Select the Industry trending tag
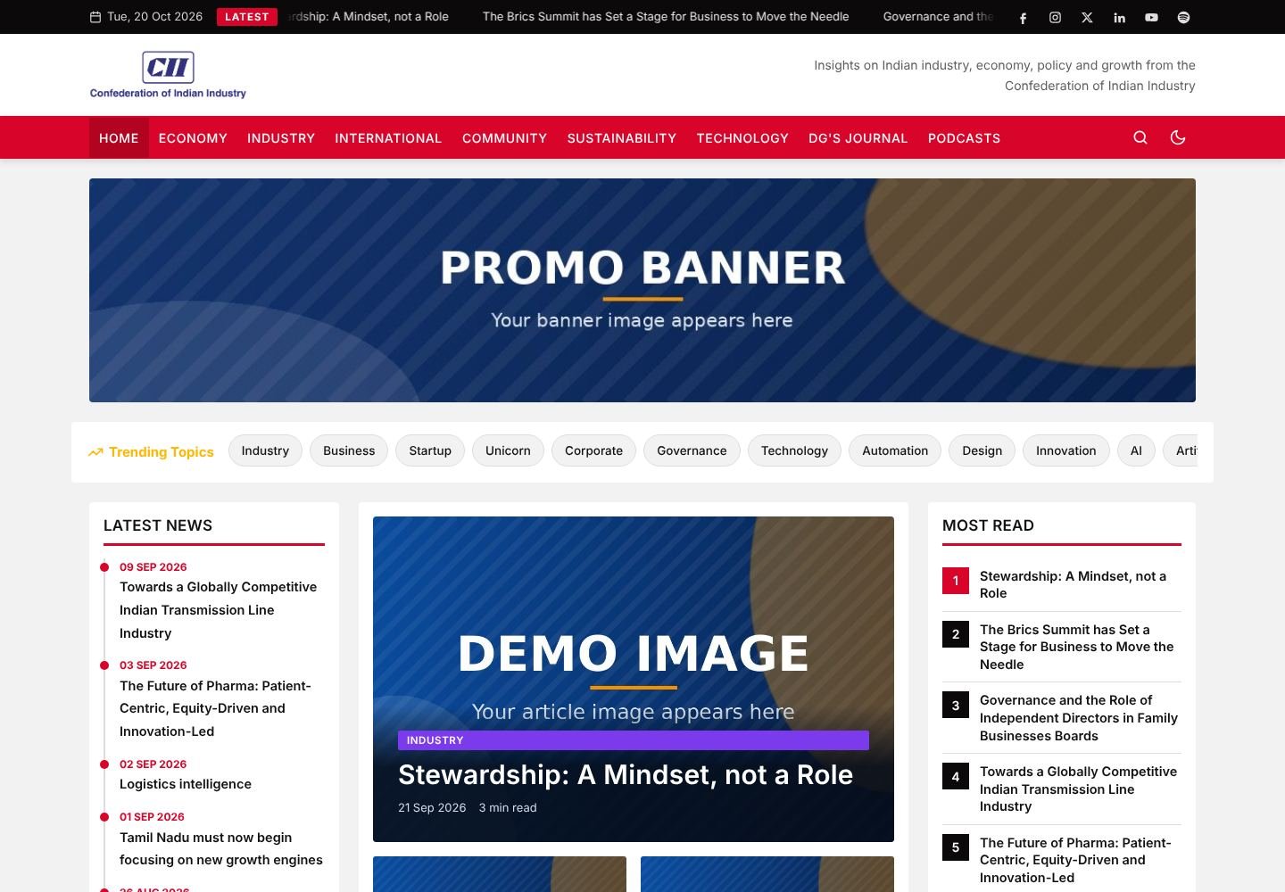 (x=265, y=450)
